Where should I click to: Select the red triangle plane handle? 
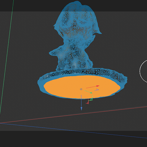87,103
